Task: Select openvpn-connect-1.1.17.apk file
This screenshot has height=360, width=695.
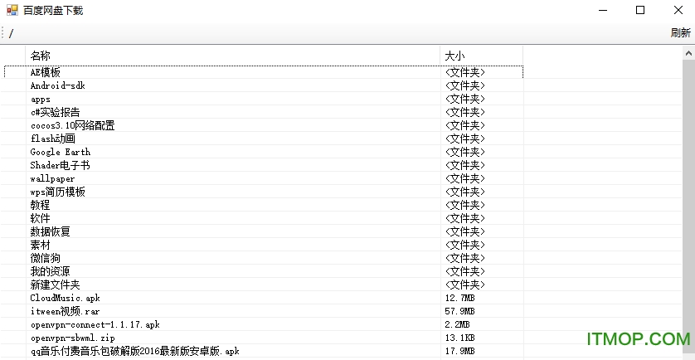Action: [x=95, y=324]
